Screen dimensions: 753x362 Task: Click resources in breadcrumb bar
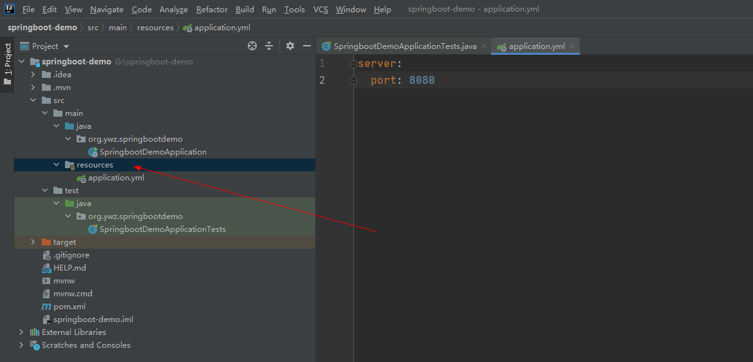[x=155, y=28]
